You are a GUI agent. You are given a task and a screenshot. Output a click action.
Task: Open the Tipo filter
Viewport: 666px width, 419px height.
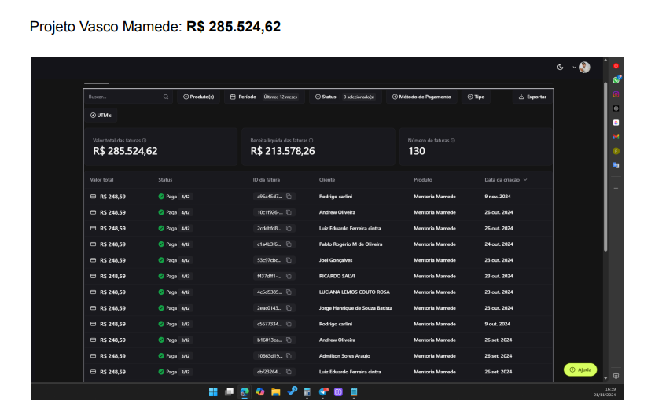click(x=477, y=97)
